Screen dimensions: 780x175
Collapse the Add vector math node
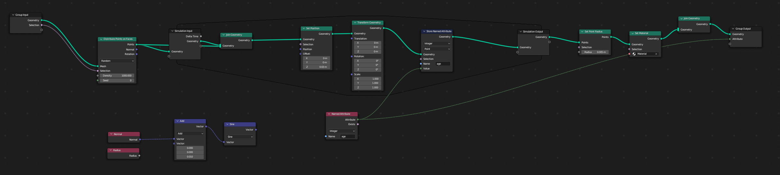click(177, 121)
